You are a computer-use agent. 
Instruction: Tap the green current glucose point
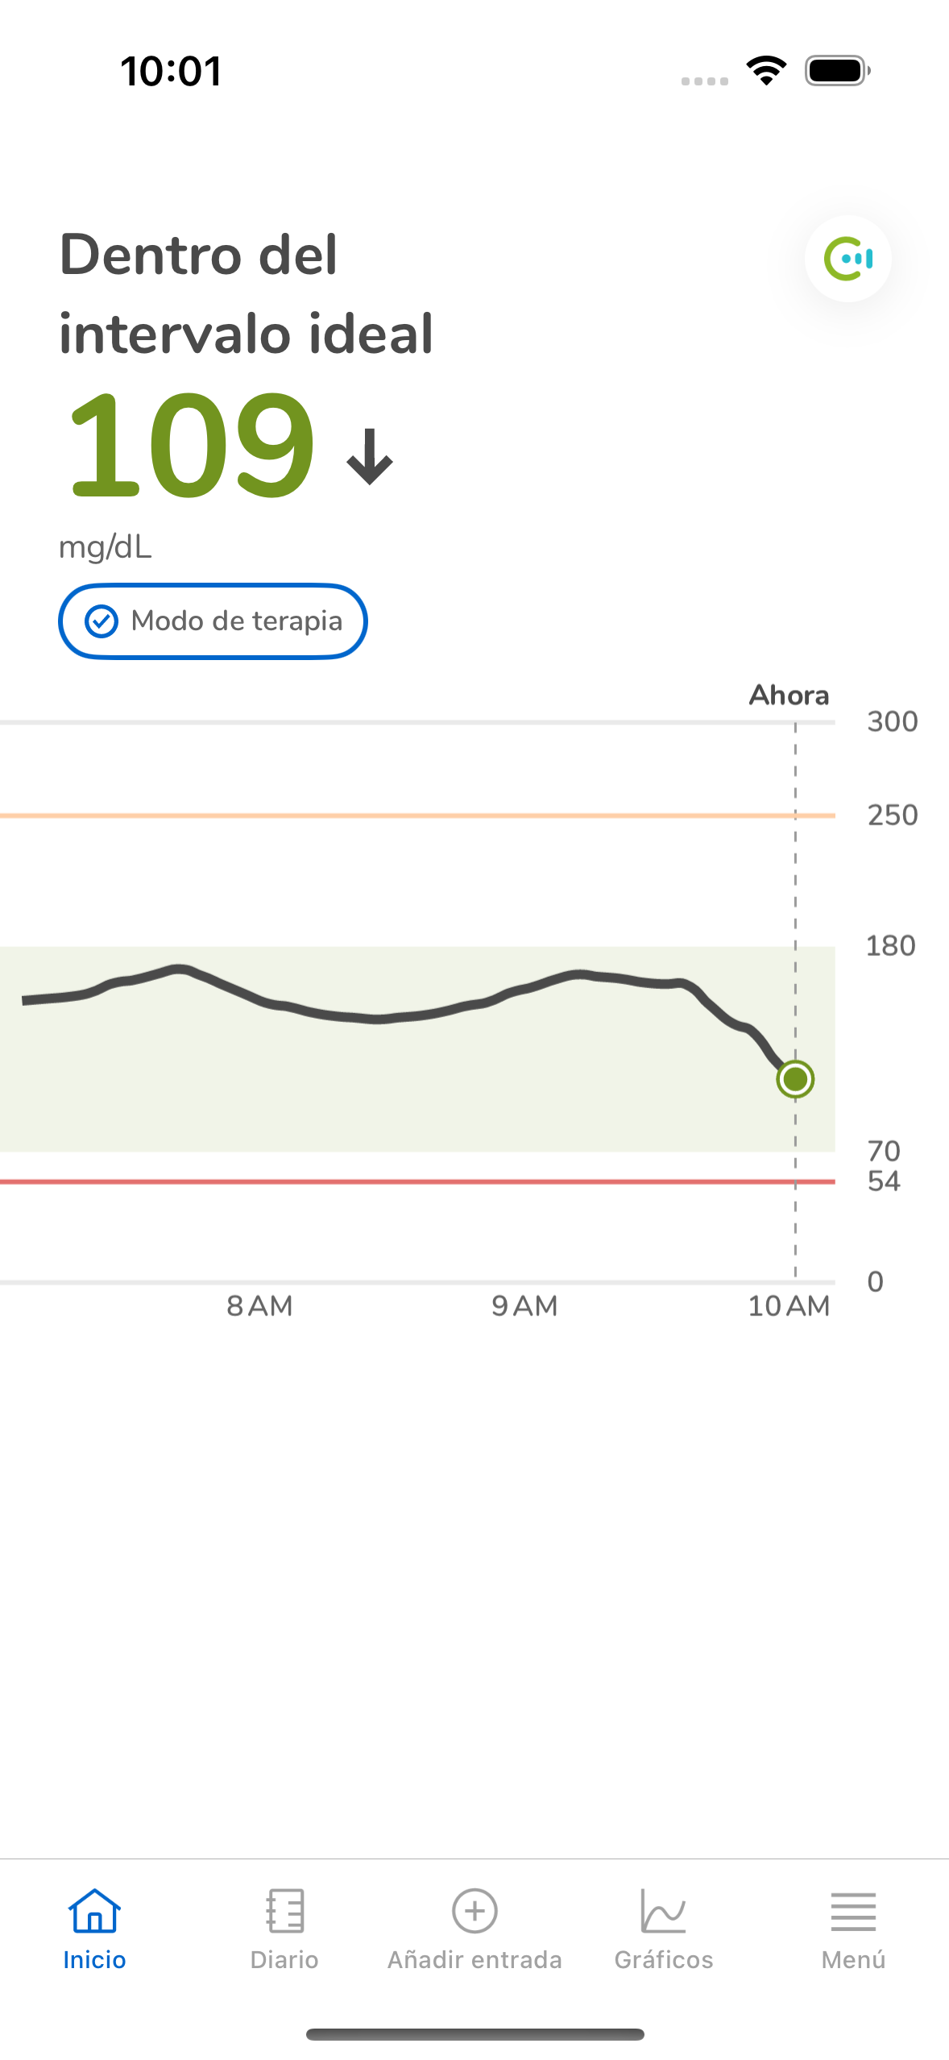pyautogui.click(x=795, y=1079)
